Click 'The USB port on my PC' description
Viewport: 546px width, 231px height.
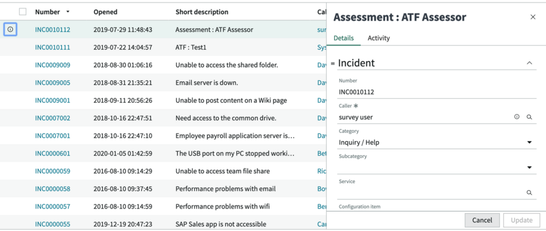235,154
